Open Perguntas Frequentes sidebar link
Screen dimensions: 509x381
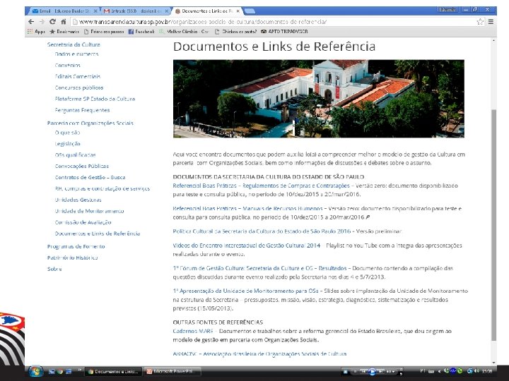82,110
